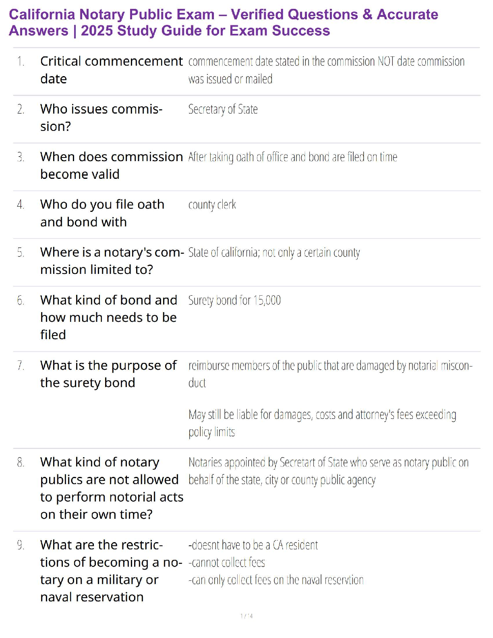Select the "reimburse members of the public" answer
The image size is (493, 638).
coord(330,373)
